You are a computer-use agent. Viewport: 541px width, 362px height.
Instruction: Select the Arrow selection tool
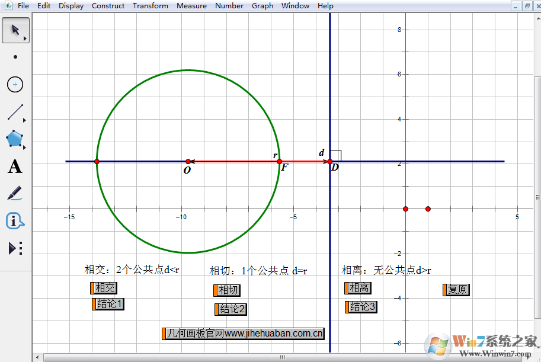pyautogui.click(x=15, y=30)
